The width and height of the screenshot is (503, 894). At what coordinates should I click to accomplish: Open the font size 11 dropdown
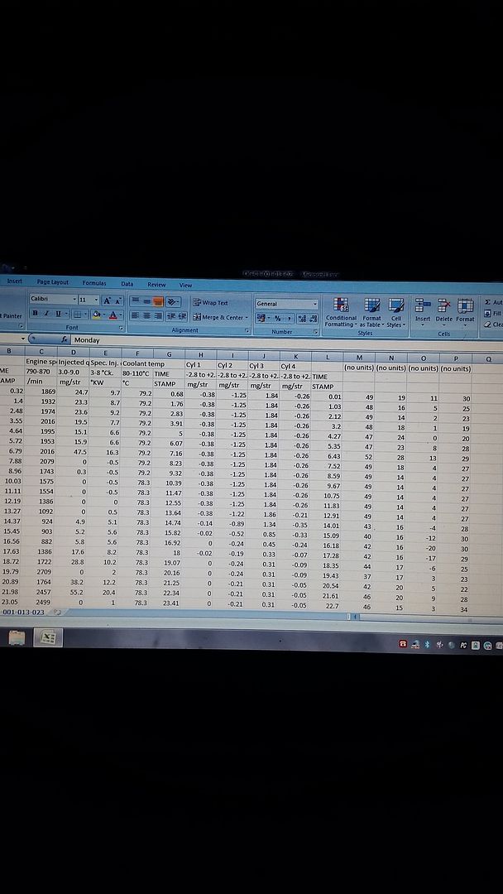click(x=96, y=300)
